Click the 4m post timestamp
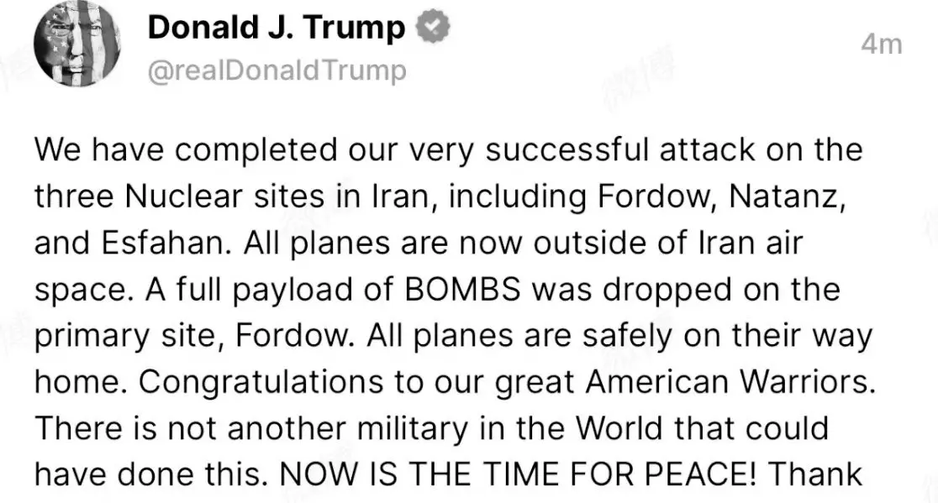This screenshot has width=938, height=503. [881, 45]
